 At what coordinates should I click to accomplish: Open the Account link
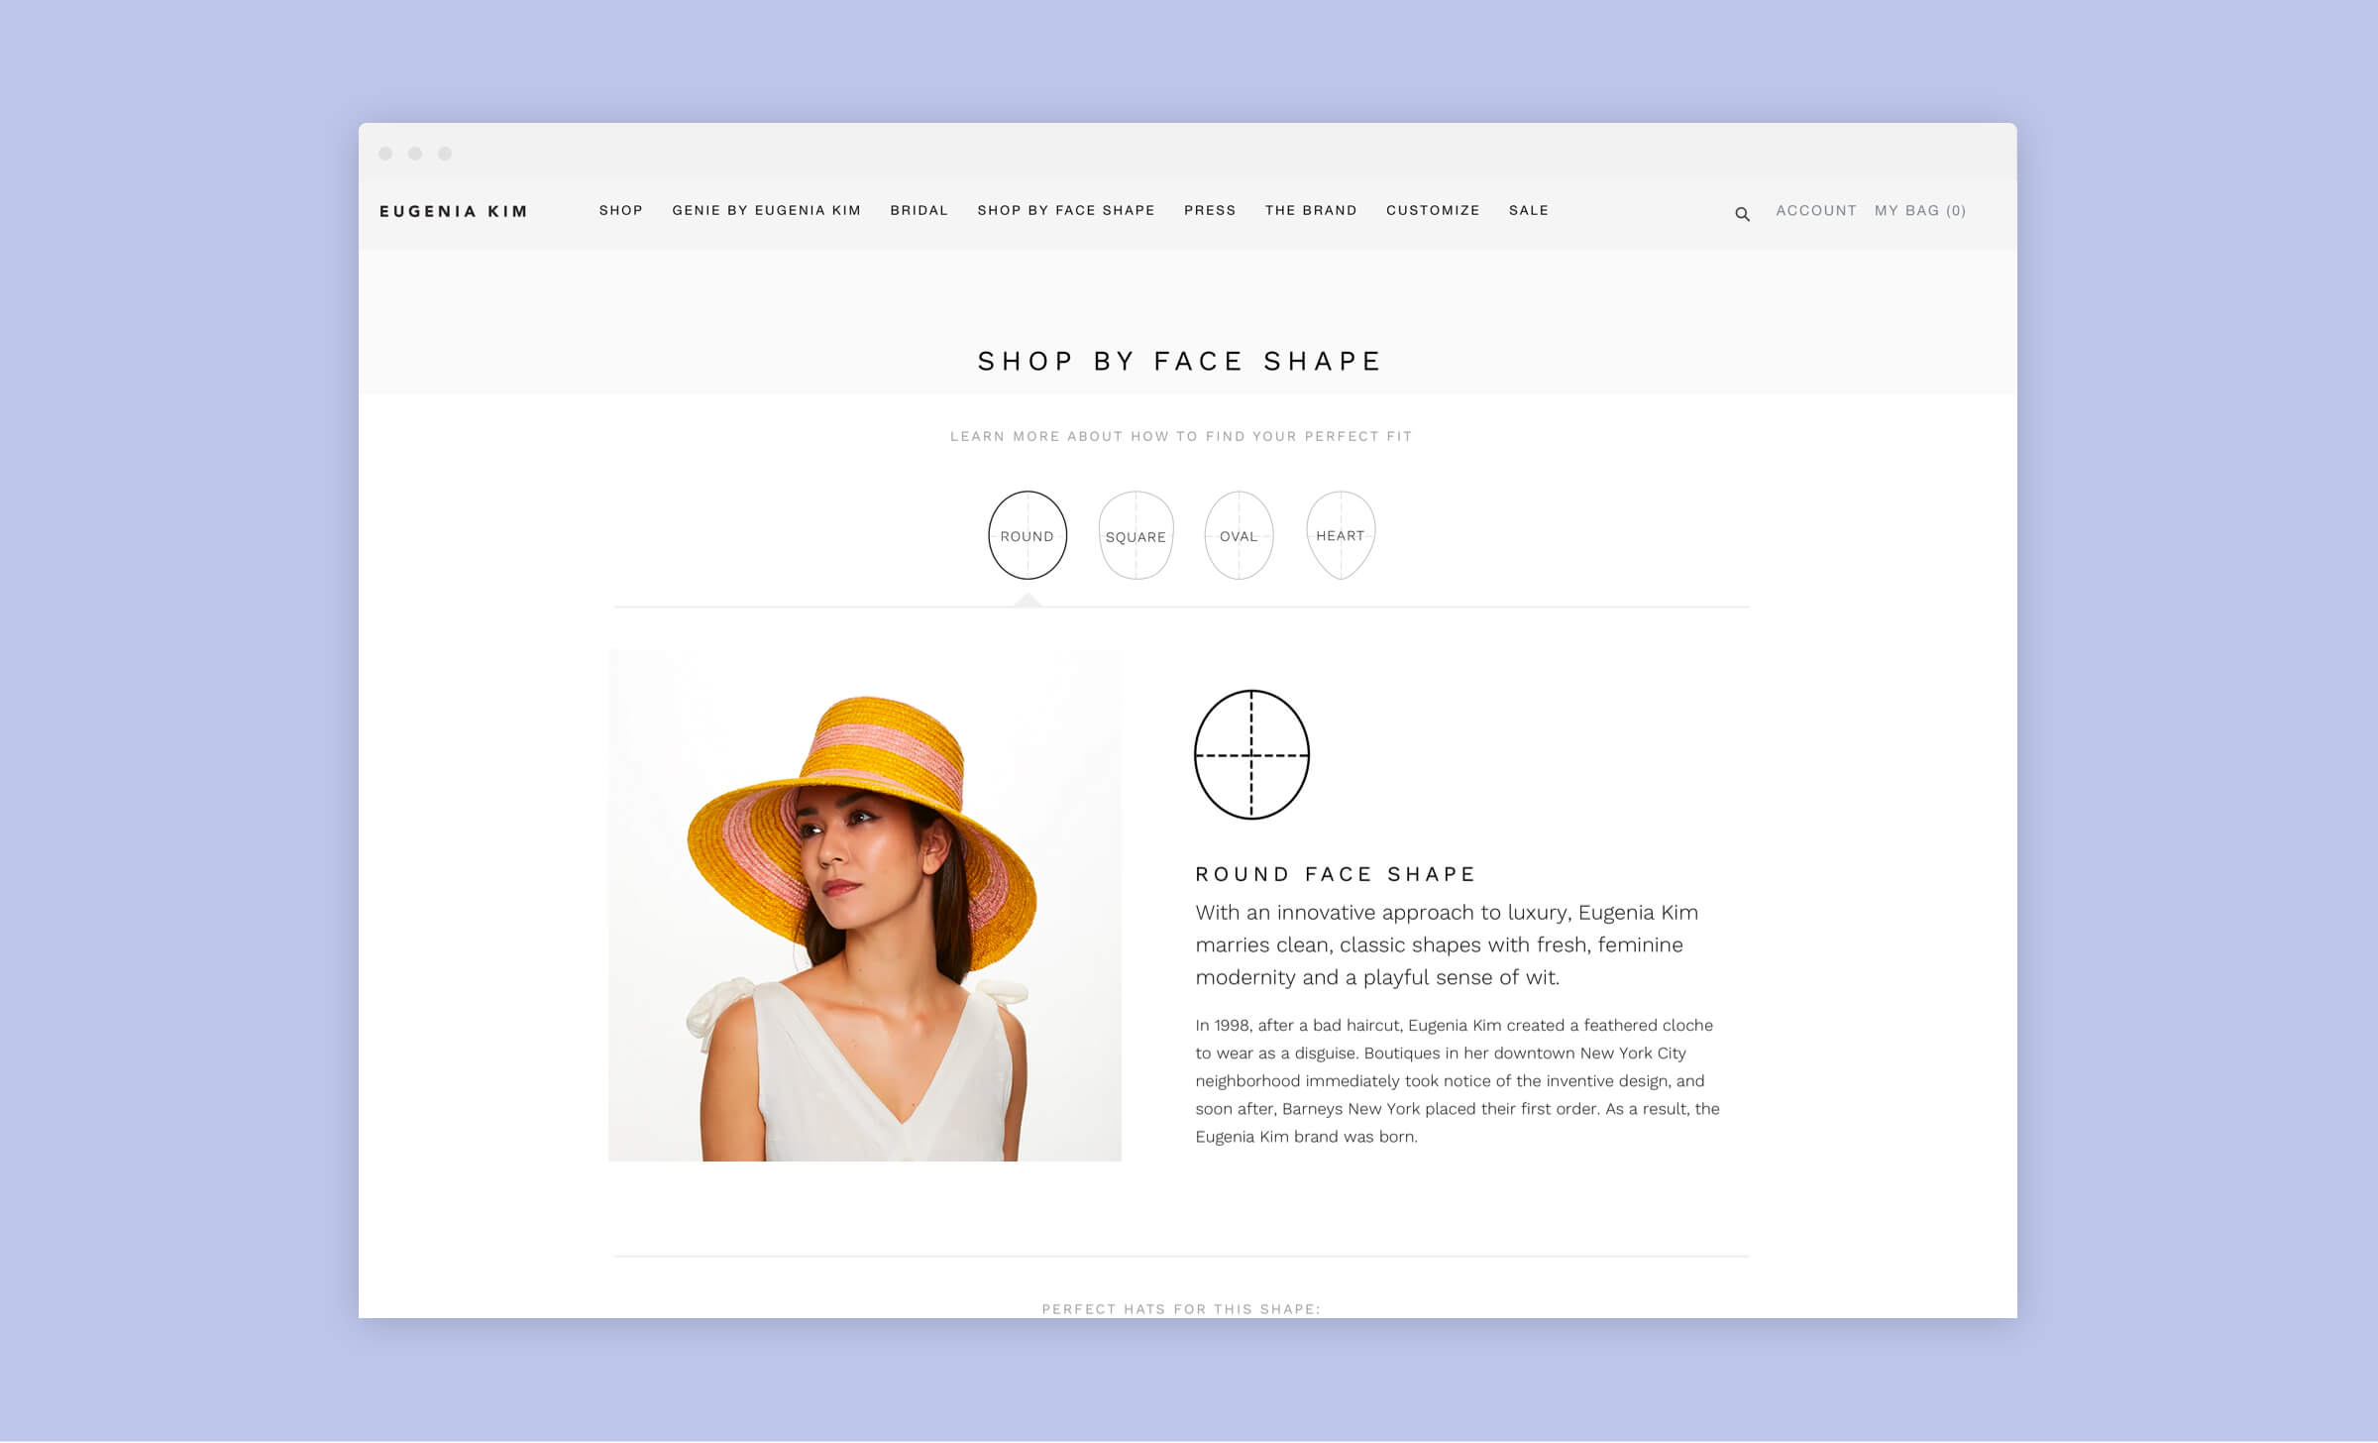pyautogui.click(x=1816, y=210)
